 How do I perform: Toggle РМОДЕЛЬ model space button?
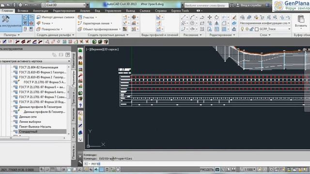pos(207,170)
